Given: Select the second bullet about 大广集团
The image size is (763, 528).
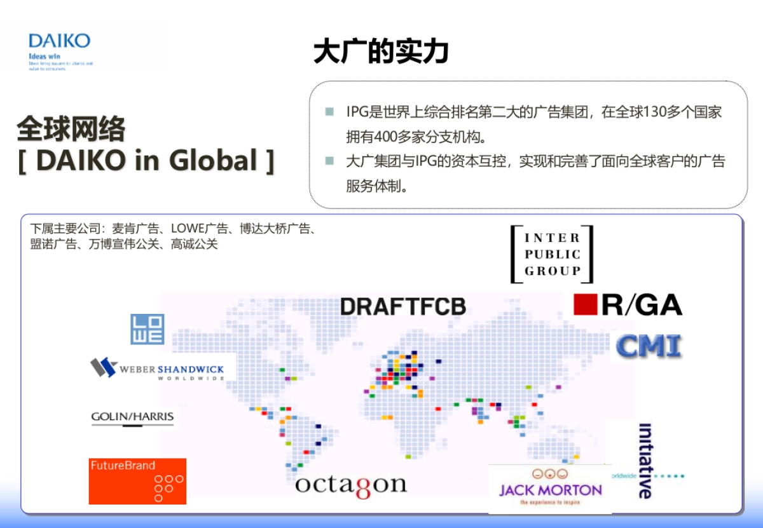Looking at the screenshot, I should [534, 173].
